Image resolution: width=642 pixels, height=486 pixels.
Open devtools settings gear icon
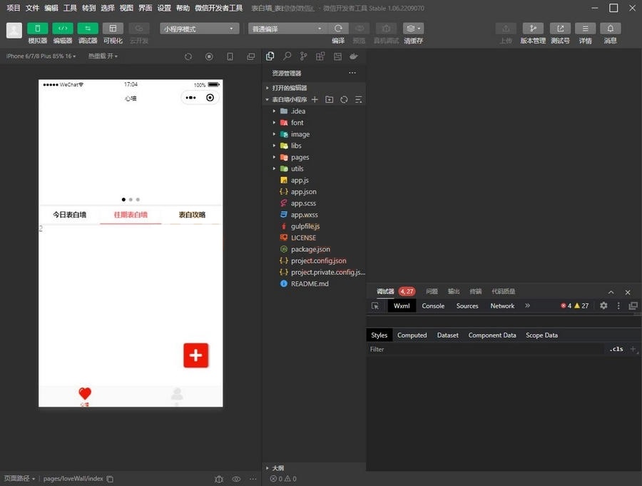[x=603, y=305]
